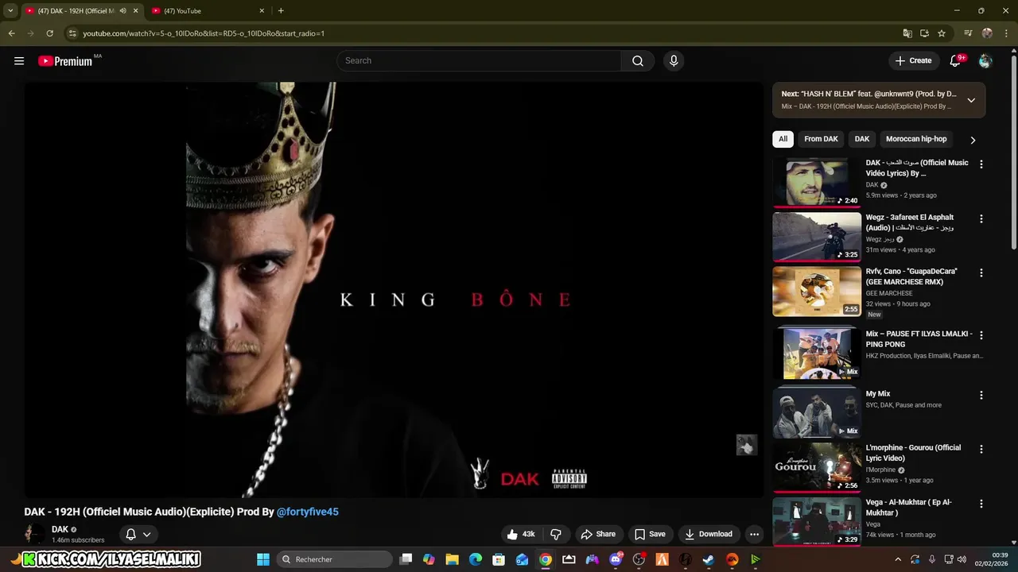
Task: Switch to the second YouTube tab
Action: point(208,11)
